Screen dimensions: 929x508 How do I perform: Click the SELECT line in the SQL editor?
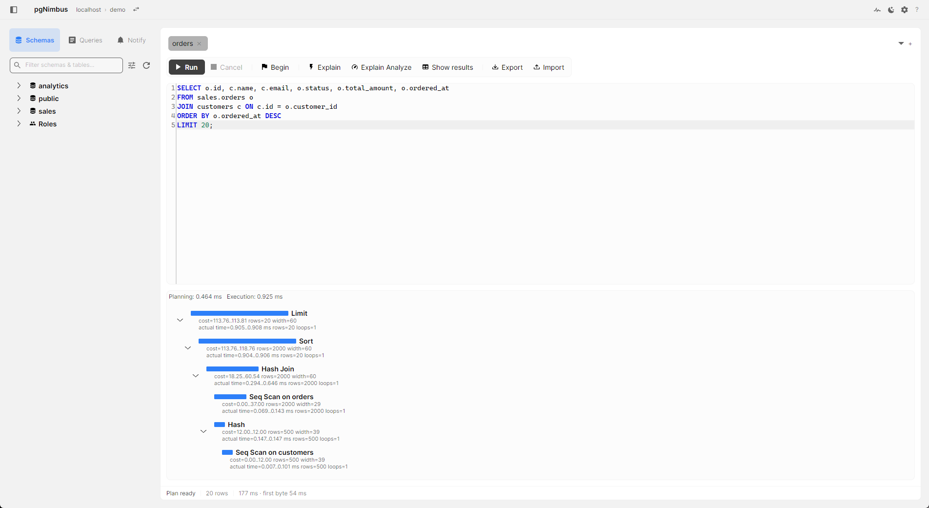pos(313,88)
